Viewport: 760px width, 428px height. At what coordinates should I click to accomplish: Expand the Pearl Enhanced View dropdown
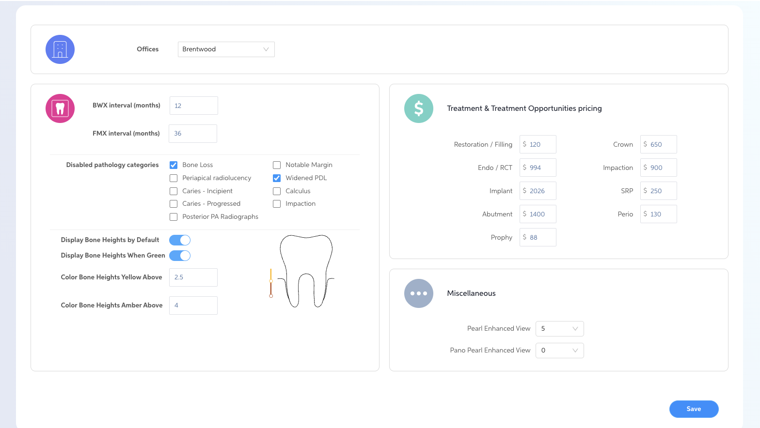[559, 329]
